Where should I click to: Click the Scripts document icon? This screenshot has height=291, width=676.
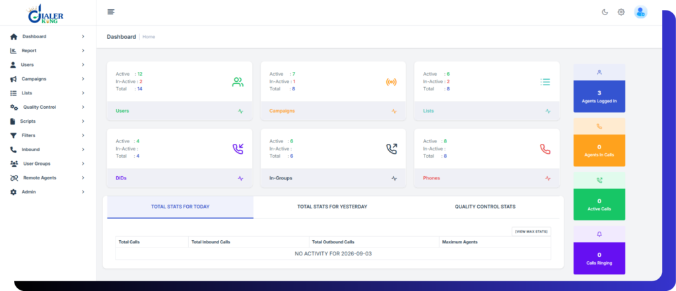[x=13, y=121]
